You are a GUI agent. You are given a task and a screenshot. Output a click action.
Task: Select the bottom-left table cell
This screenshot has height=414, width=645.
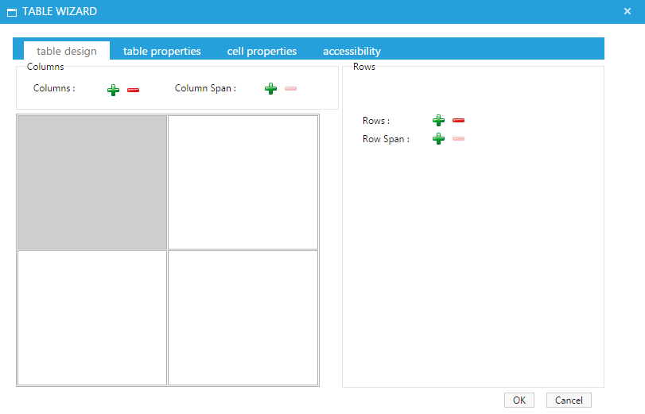[92, 318]
